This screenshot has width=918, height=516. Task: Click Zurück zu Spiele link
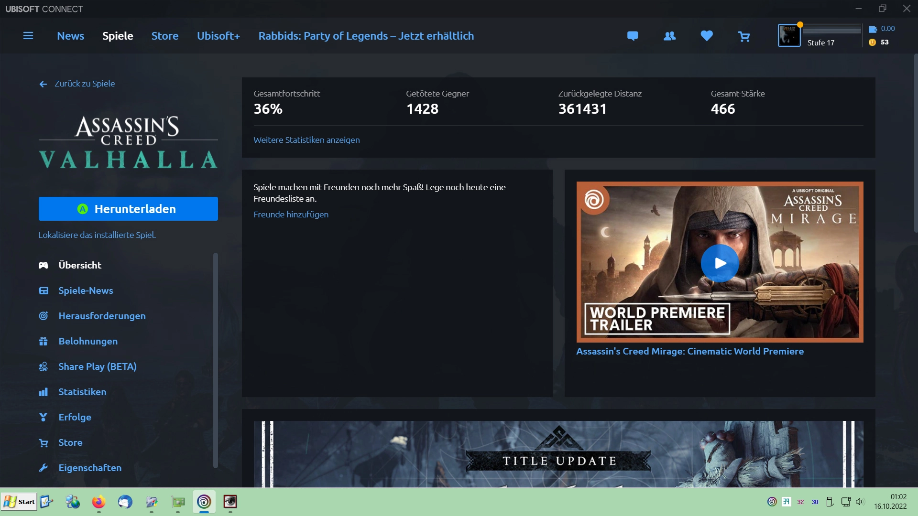(85, 84)
